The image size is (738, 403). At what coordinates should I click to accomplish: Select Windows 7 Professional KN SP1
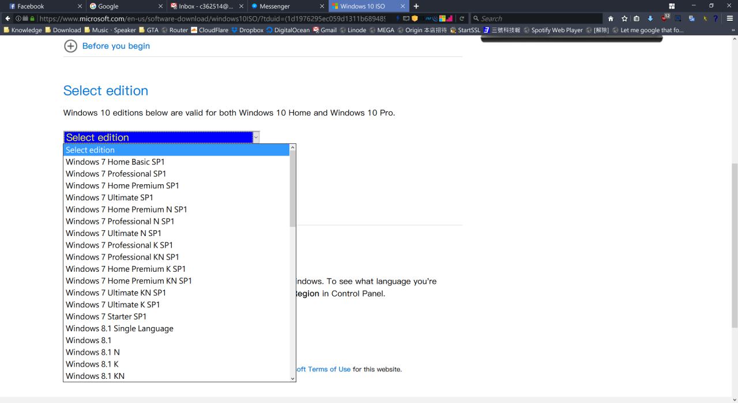point(176,257)
